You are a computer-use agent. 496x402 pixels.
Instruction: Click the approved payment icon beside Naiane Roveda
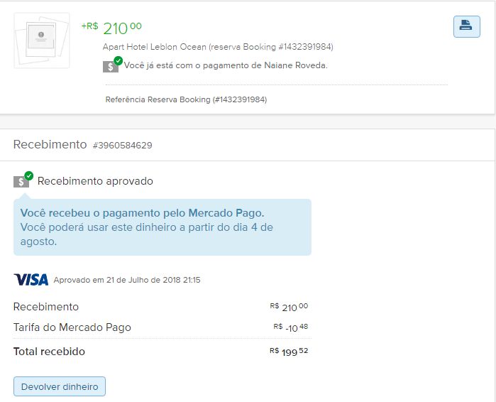pos(112,65)
